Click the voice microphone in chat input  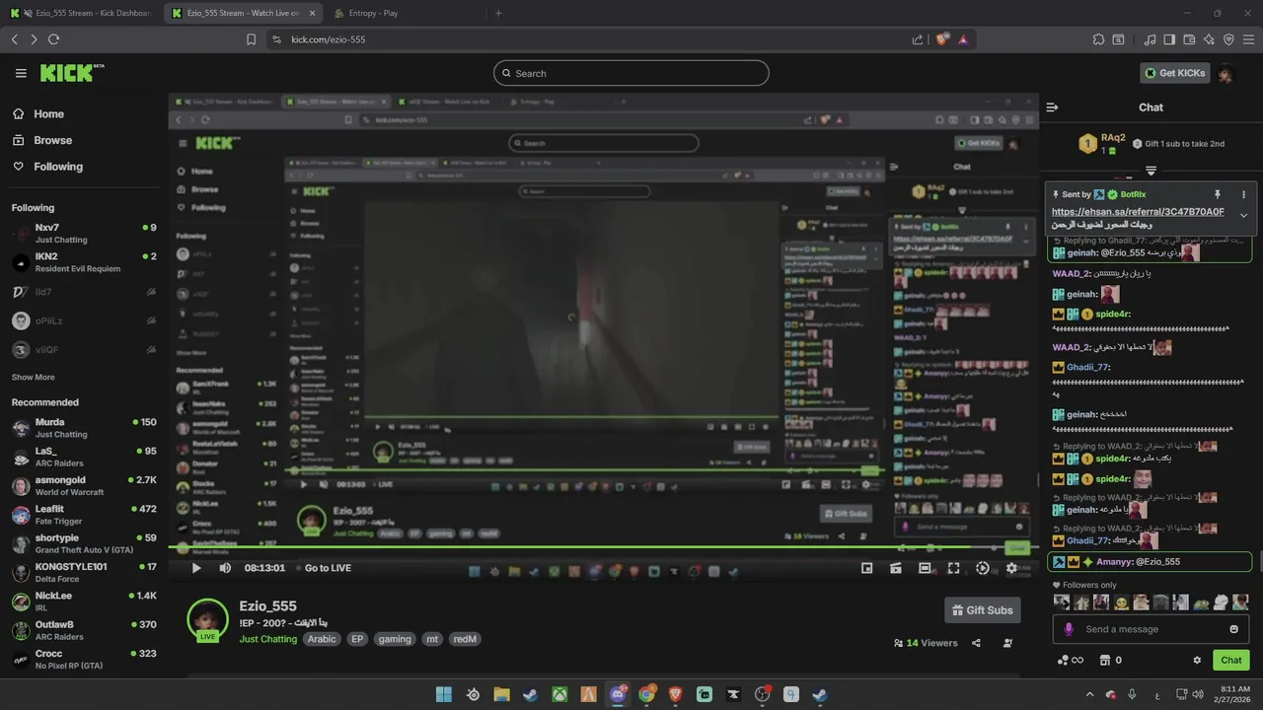[x=1069, y=629]
